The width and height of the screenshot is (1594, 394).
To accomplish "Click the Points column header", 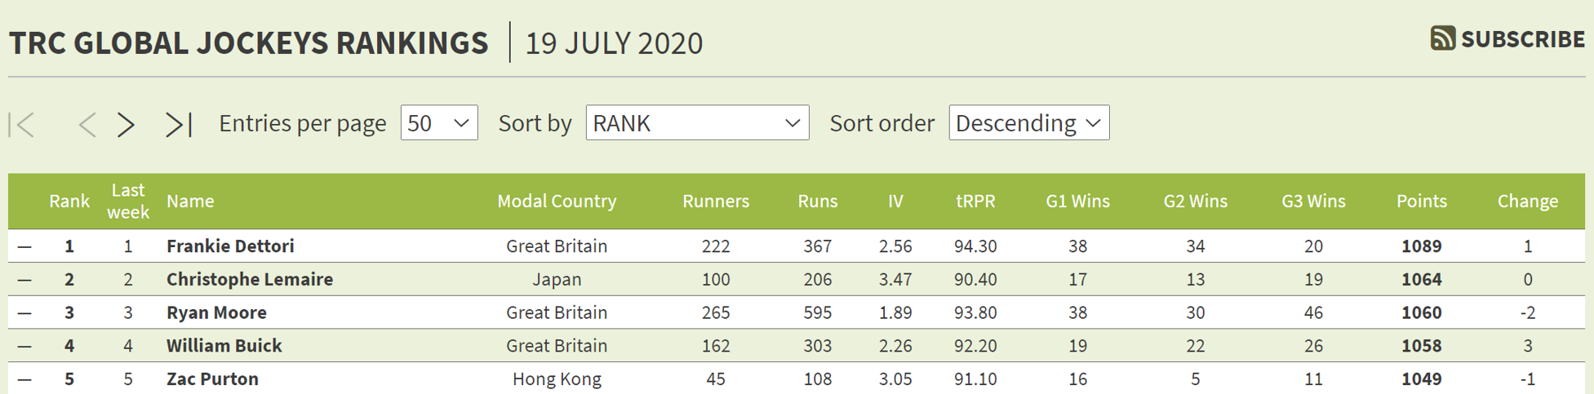I will 1421,201.
